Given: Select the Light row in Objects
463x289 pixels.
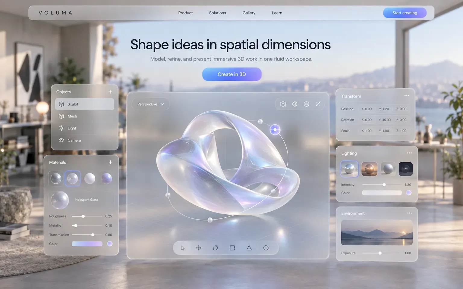Looking at the screenshot, I should pyautogui.click(x=85, y=128).
